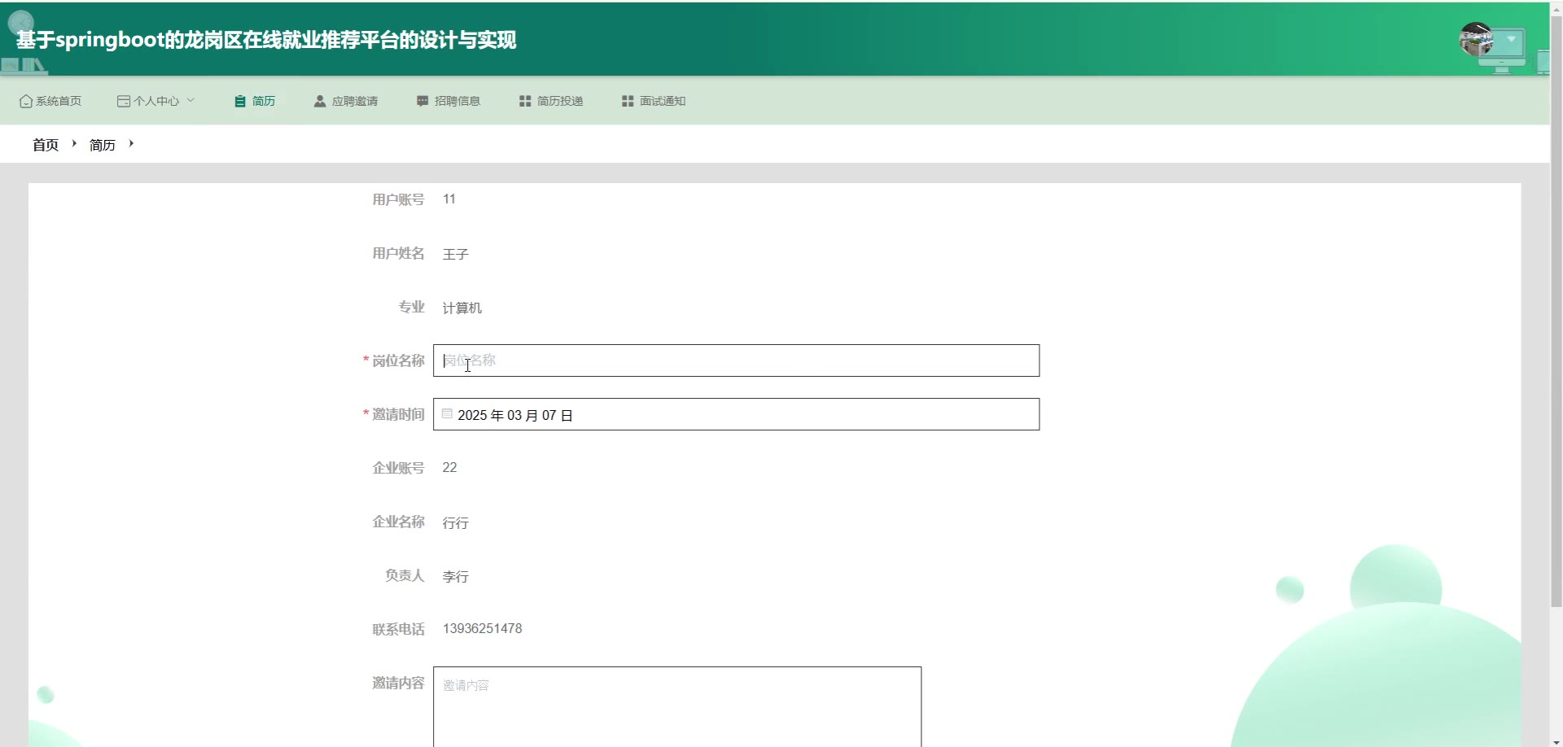Select the 用户账号 value 11

click(449, 199)
